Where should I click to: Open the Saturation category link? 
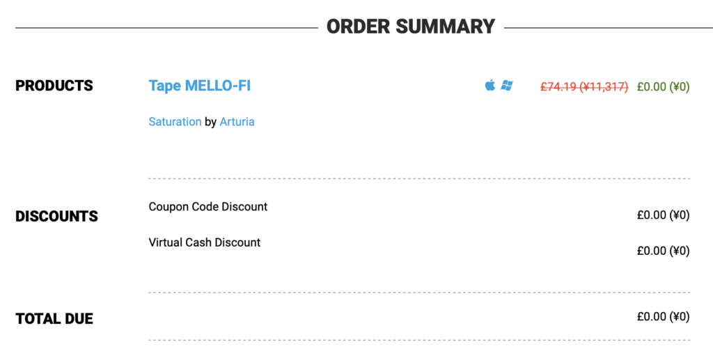pos(175,121)
